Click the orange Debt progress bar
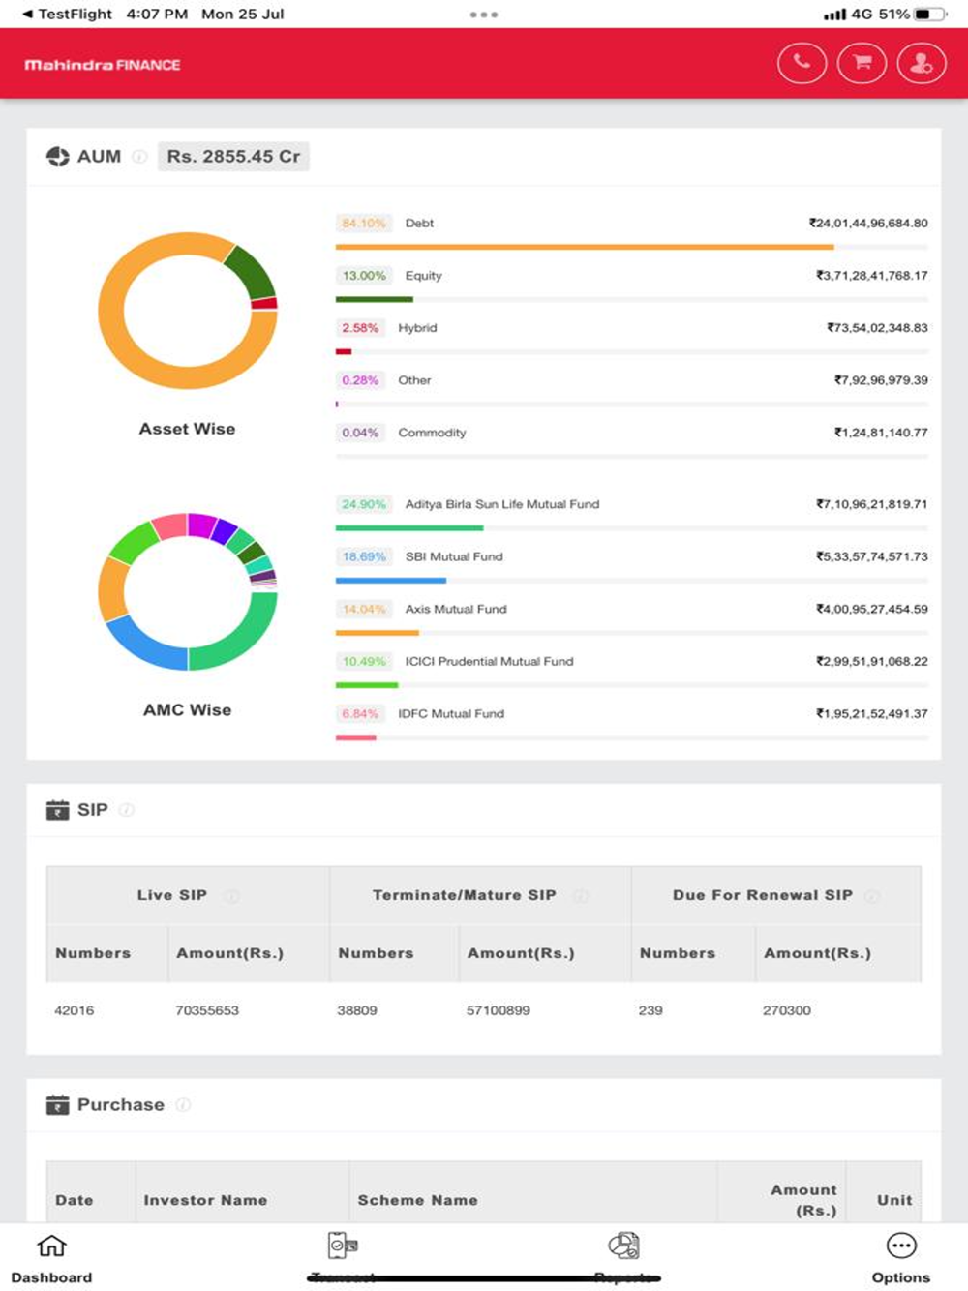This screenshot has width=968, height=1291. [585, 248]
